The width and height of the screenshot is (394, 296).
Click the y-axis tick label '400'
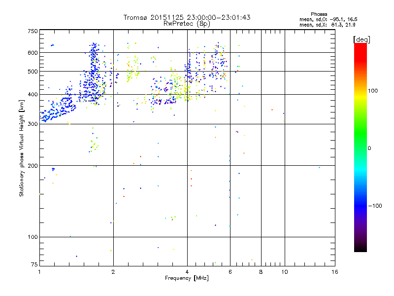[33, 95]
